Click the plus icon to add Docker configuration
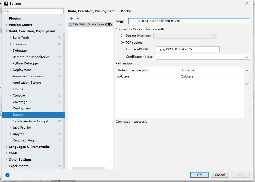Image resolution: width=255 pixels, height=182 pixels. [71, 18]
